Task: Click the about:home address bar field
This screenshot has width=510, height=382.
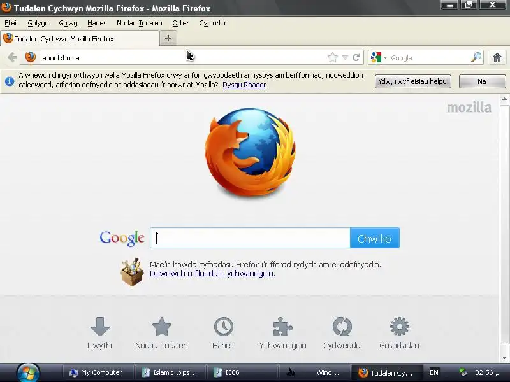Action: [184, 58]
